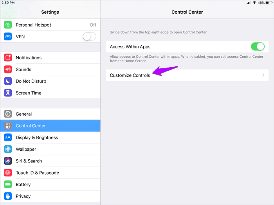Image resolution: width=274 pixels, height=205 pixels.
Task: Tap the Sounds speaker icon
Action: click(8, 70)
